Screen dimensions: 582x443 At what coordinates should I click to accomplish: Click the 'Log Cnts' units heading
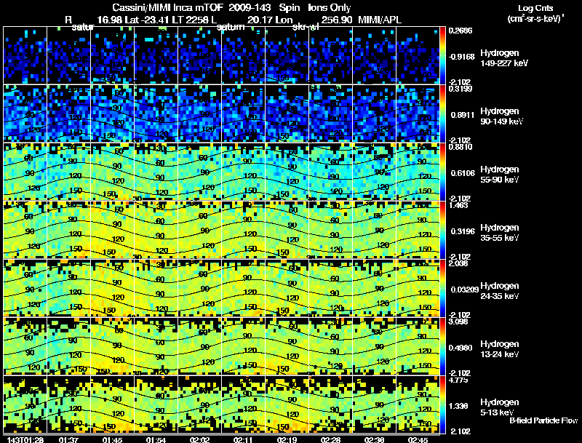tap(535, 8)
